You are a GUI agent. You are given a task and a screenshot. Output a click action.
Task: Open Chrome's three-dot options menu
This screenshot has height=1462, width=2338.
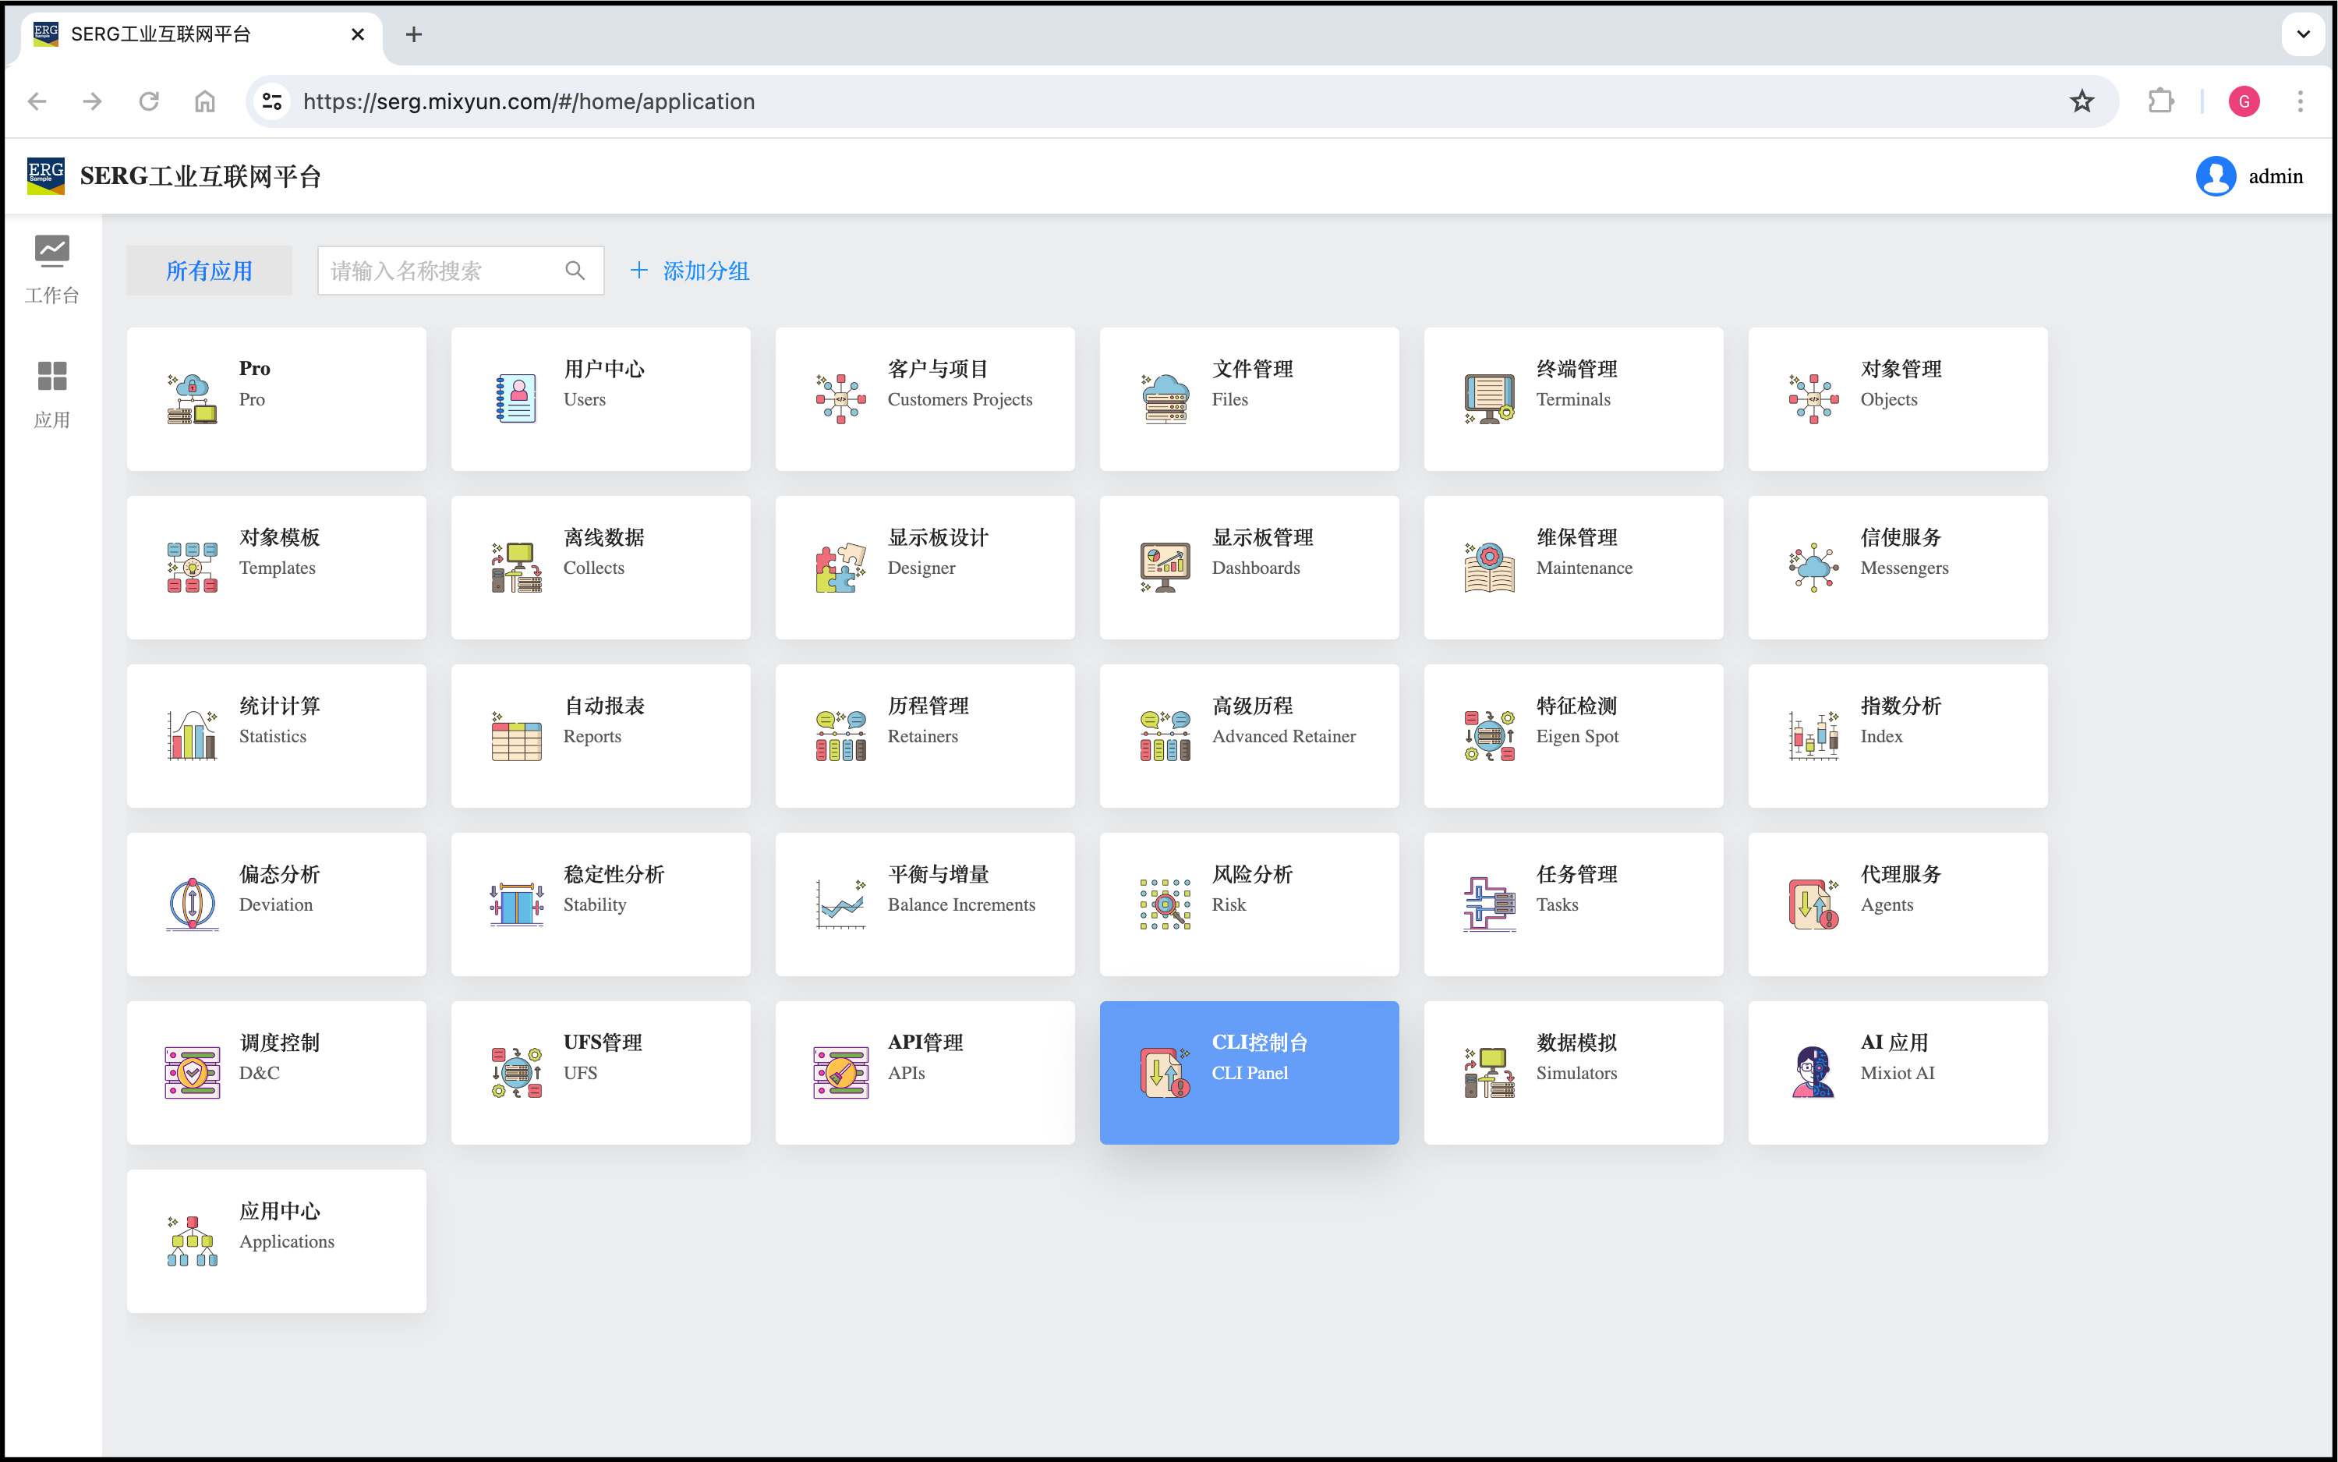coord(2299,101)
